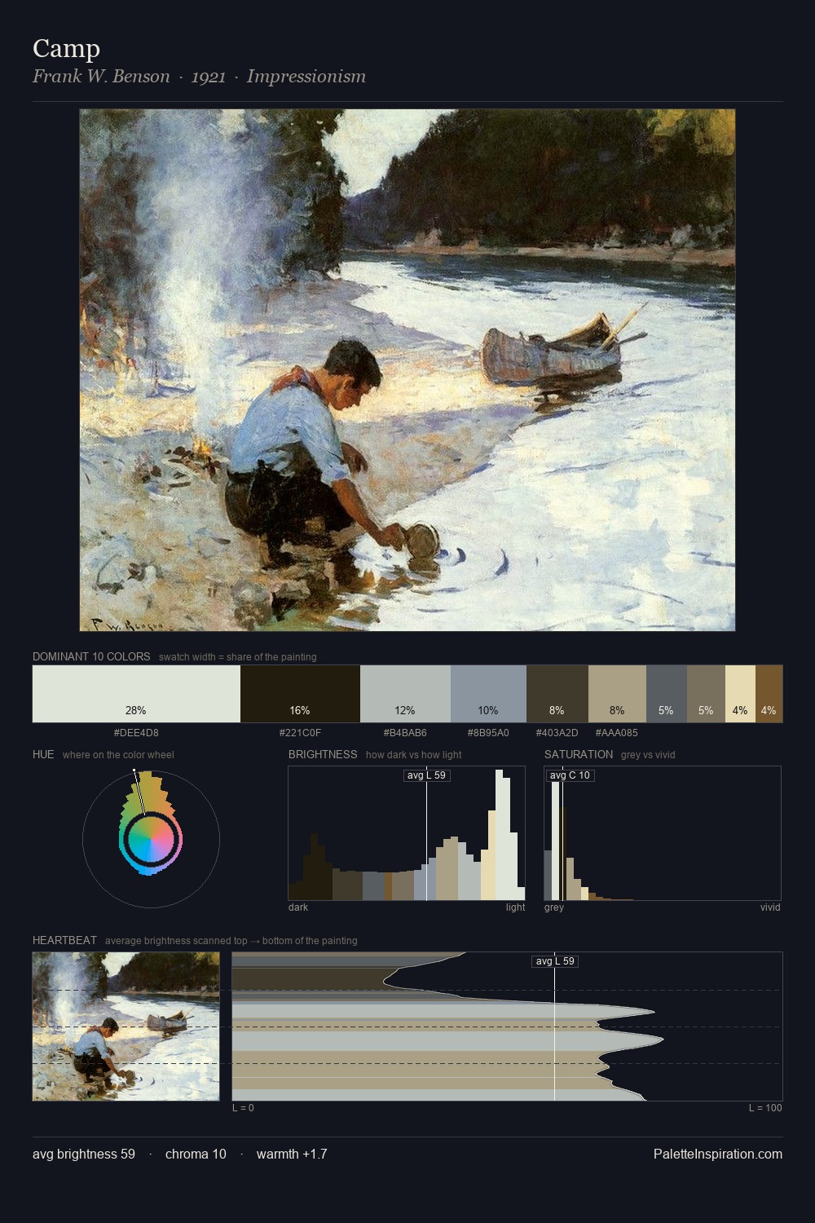Image resolution: width=815 pixels, height=1223 pixels.
Task: Choose the 10% blue-grey swatch #8B95A0
Action: click(x=488, y=694)
